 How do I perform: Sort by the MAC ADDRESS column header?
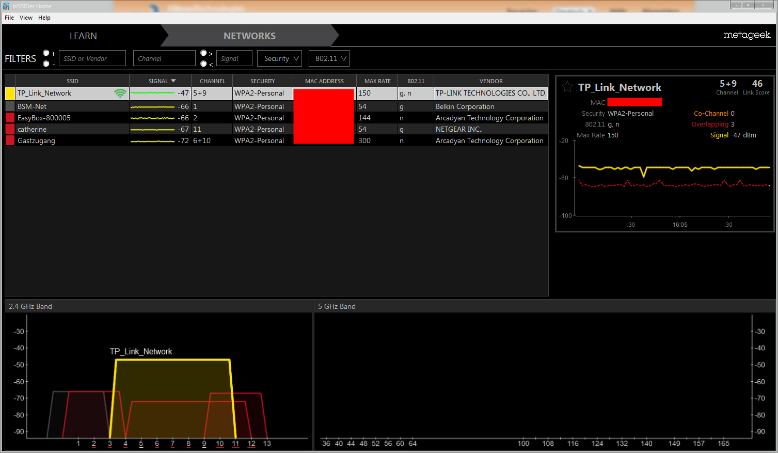324,81
